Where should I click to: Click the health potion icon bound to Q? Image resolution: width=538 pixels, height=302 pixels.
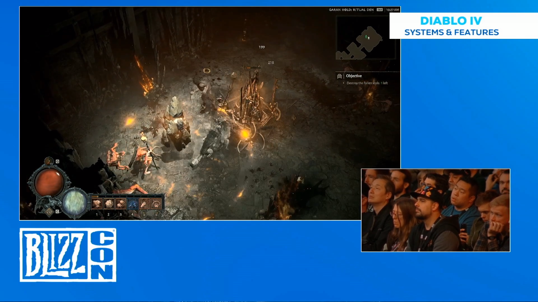pos(49,162)
